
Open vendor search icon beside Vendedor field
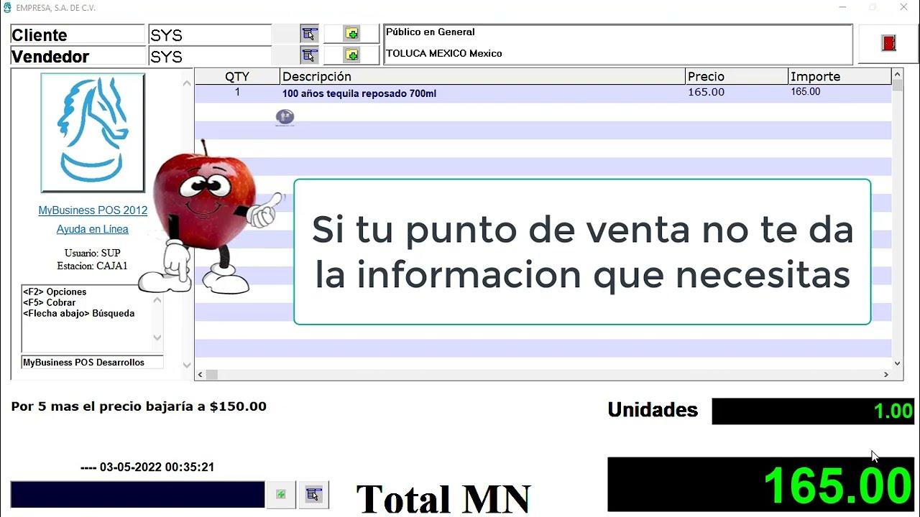pos(309,55)
